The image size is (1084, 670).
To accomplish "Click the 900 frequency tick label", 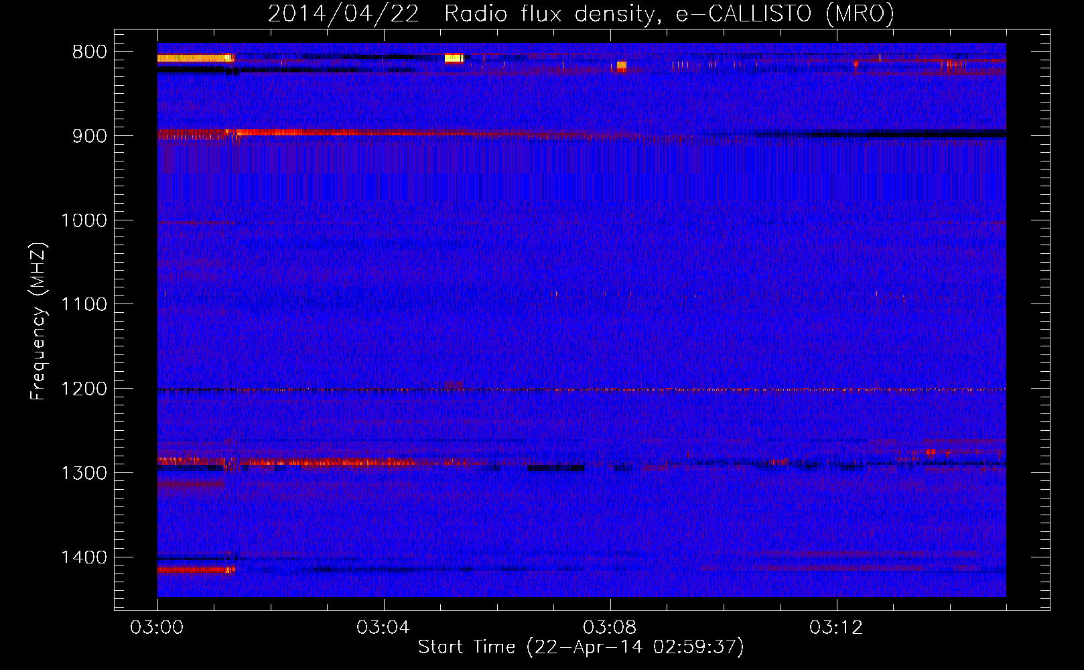I will point(89,136).
